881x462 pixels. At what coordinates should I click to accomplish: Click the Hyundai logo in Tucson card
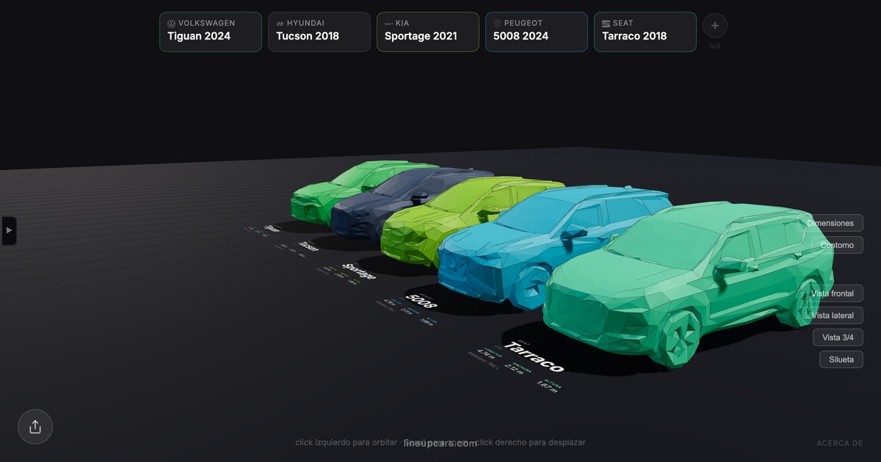280,23
